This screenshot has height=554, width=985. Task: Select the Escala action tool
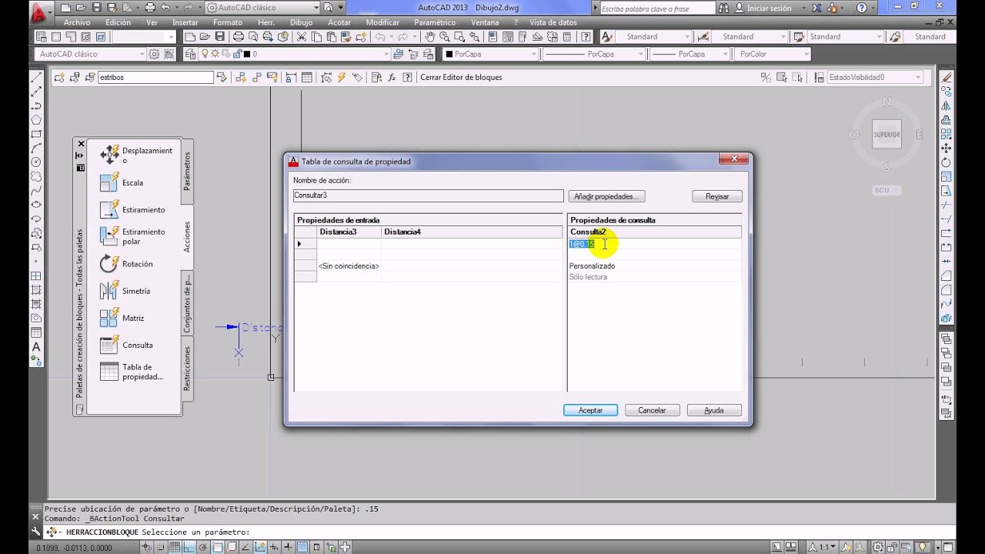click(122, 183)
